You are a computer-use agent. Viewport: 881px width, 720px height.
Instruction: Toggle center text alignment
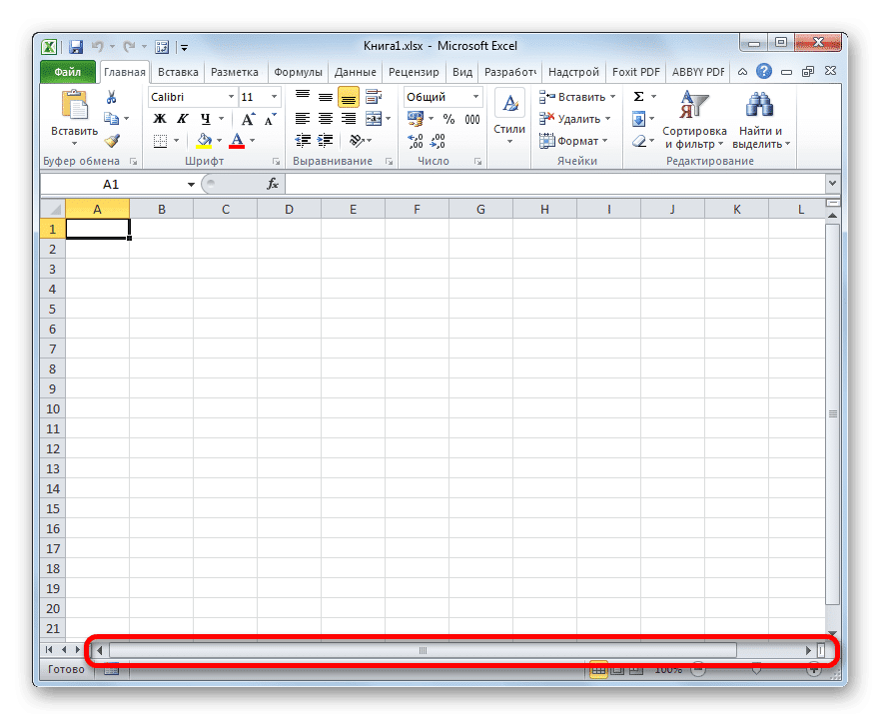coord(326,119)
